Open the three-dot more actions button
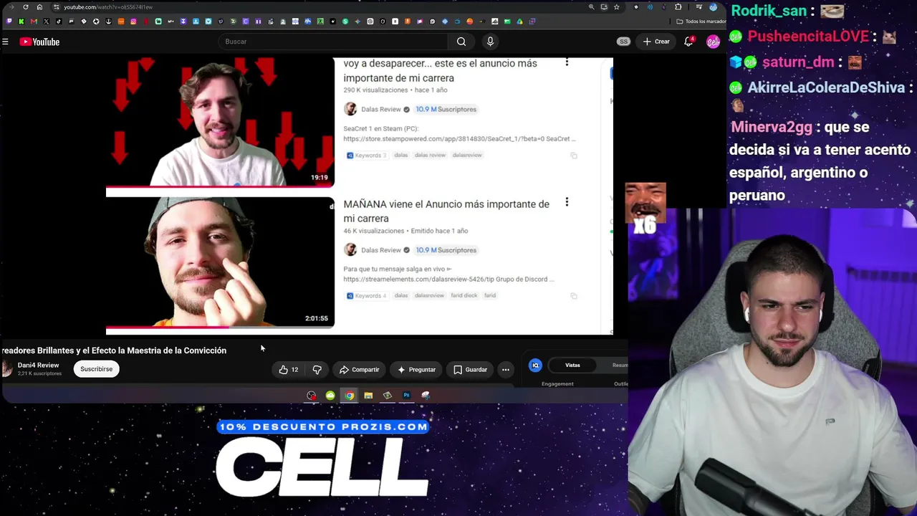Screen dimensions: 917x516 point(506,370)
